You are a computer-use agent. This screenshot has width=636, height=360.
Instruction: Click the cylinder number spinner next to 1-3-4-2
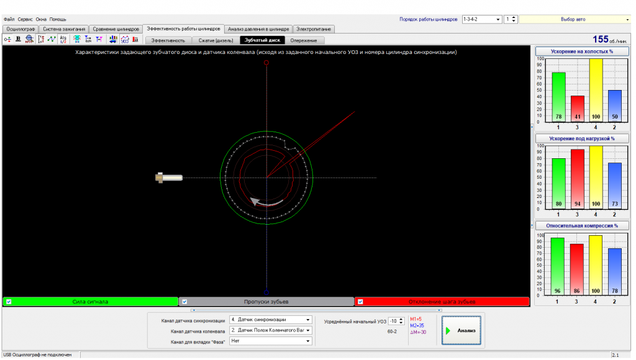pos(514,19)
